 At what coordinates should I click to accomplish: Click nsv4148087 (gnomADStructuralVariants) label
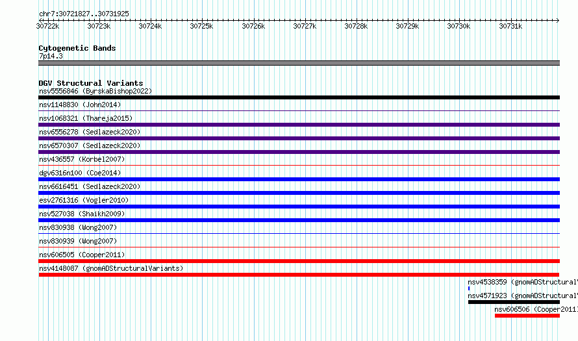(111, 268)
